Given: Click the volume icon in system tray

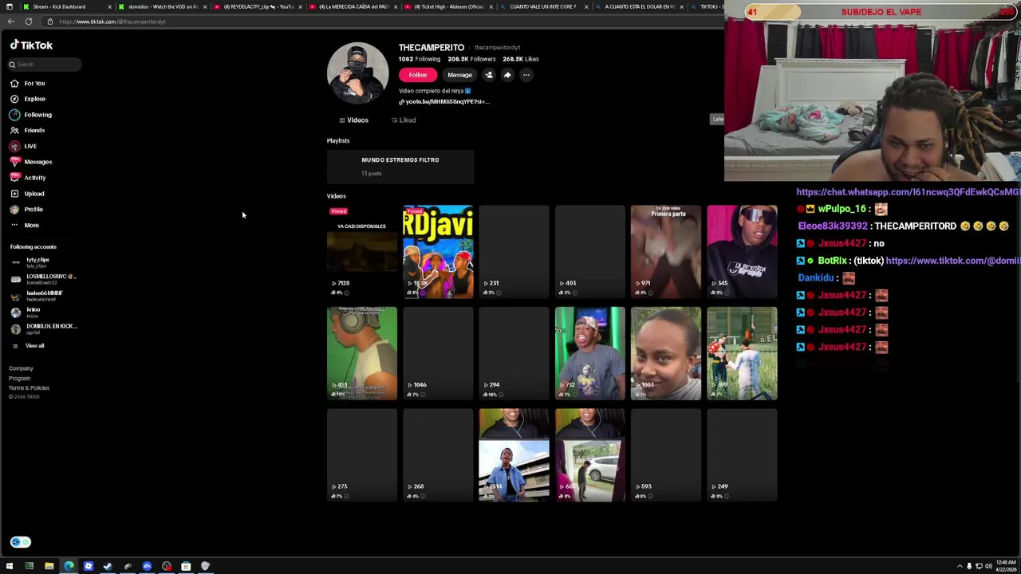Looking at the screenshot, I should pyautogui.click(x=988, y=566).
